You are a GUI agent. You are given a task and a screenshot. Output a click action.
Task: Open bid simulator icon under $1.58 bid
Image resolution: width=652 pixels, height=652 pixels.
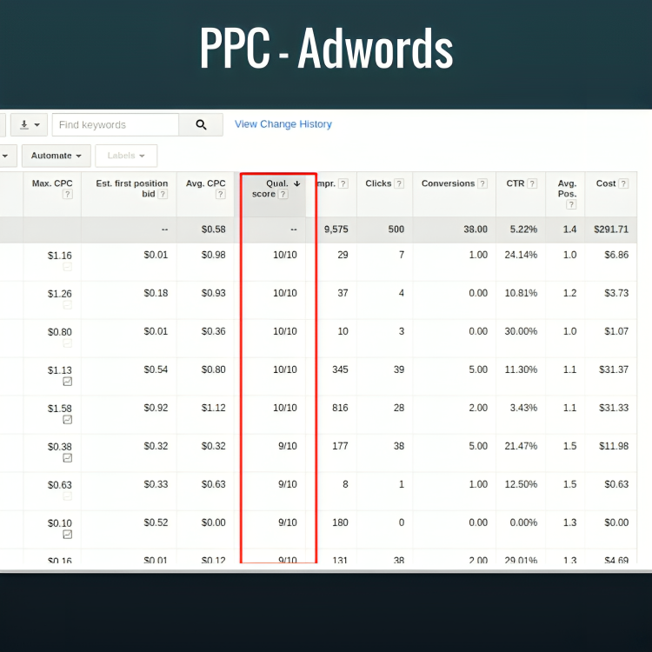tap(67, 420)
